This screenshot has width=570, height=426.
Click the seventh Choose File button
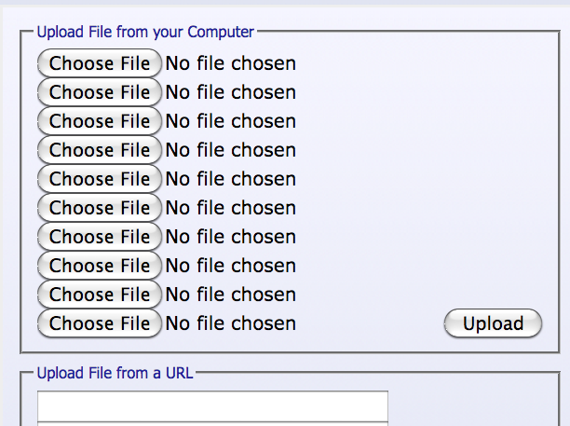100,237
